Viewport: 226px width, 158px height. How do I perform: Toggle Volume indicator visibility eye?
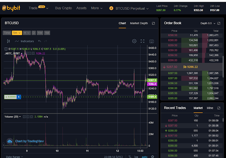click(24, 117)
